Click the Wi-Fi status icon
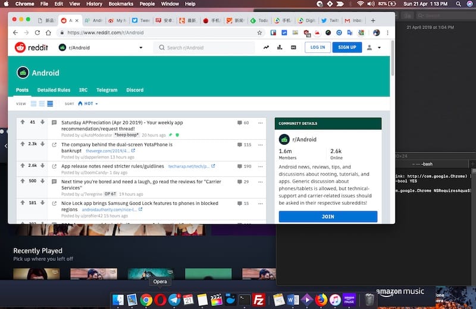 [360, 4]
